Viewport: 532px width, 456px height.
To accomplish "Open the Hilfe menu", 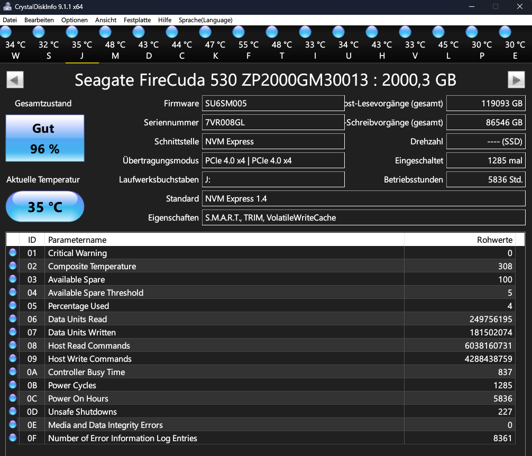I will 164,20.
